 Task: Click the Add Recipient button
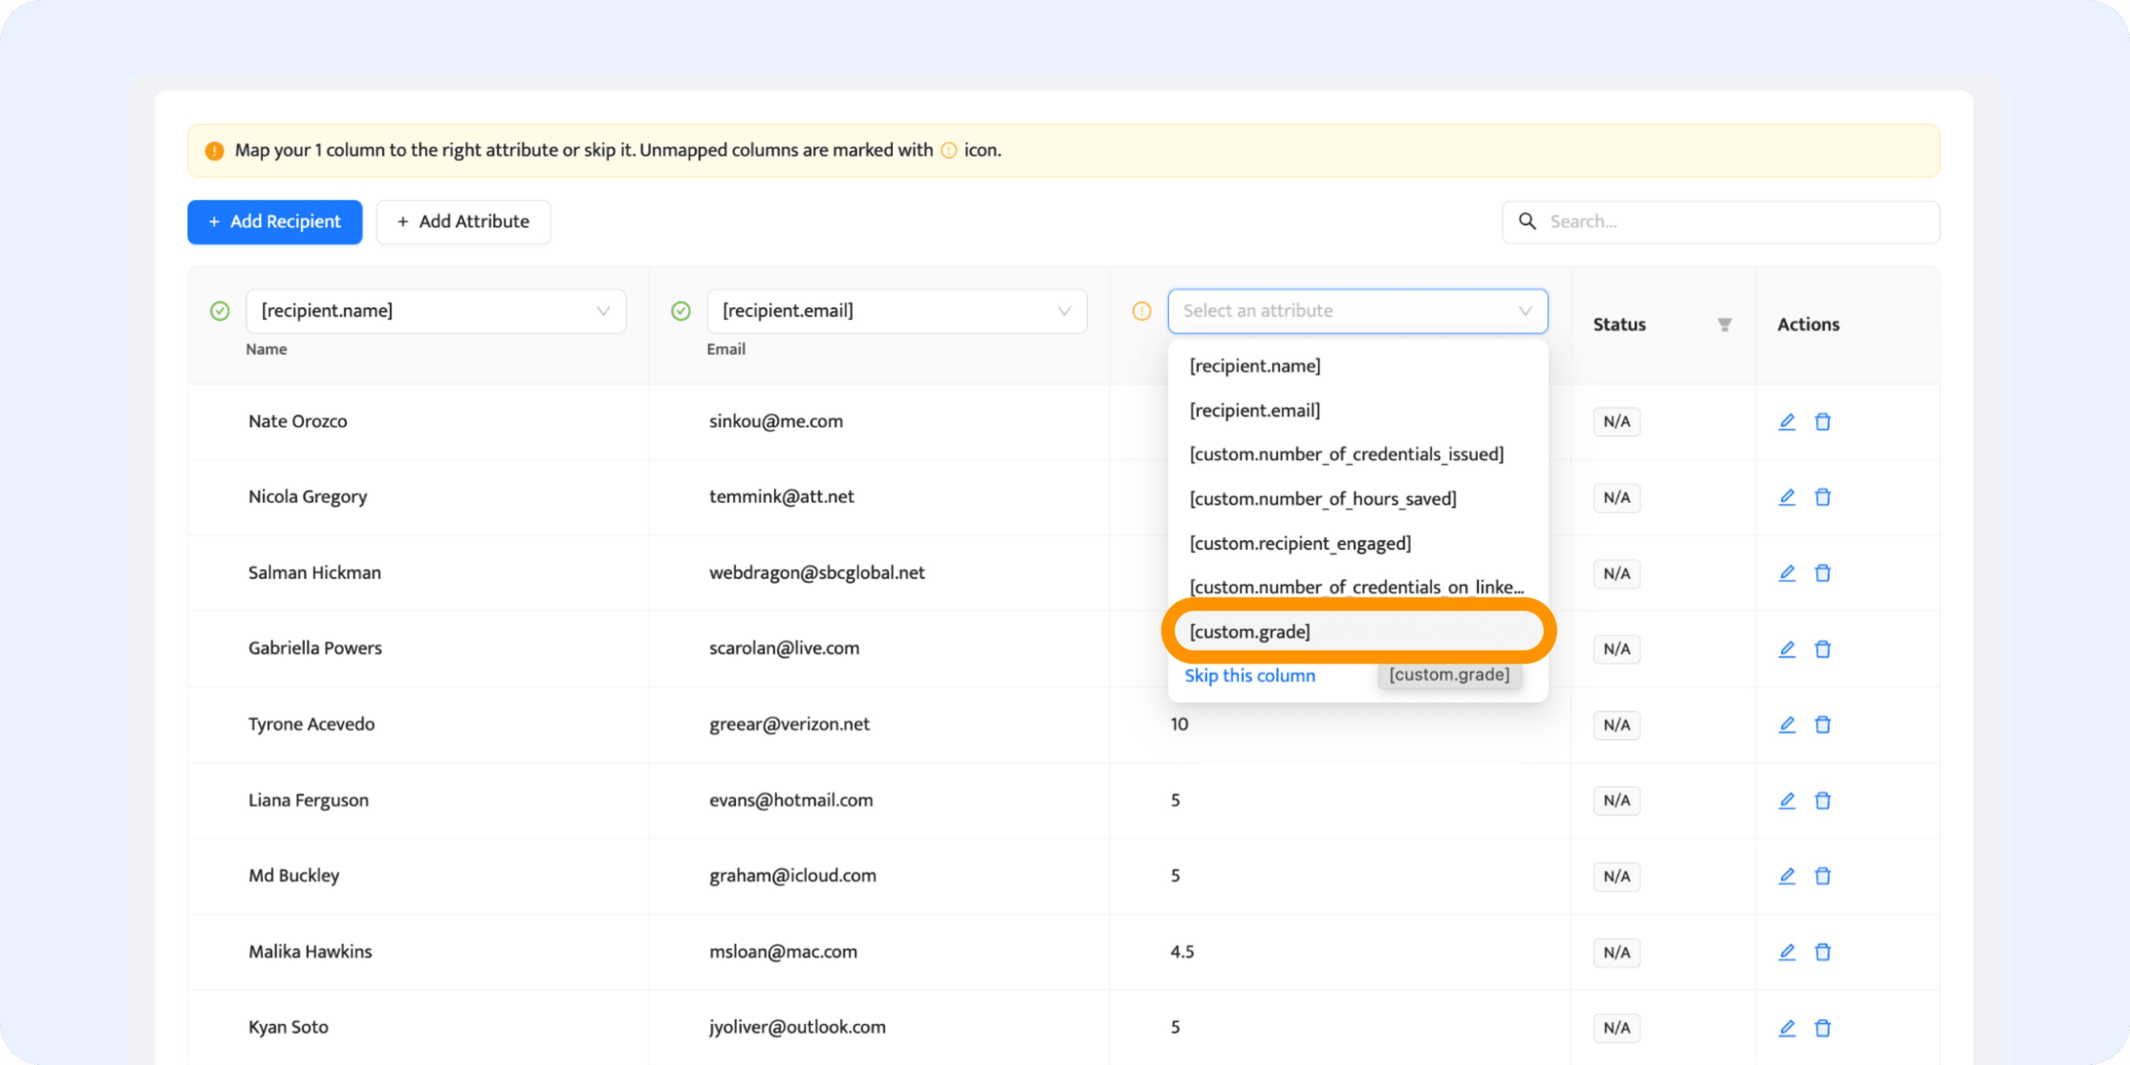[x=275, y=222]
